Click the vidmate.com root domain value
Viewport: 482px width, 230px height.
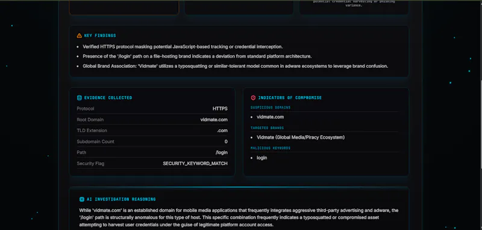[x=214, y=120]
